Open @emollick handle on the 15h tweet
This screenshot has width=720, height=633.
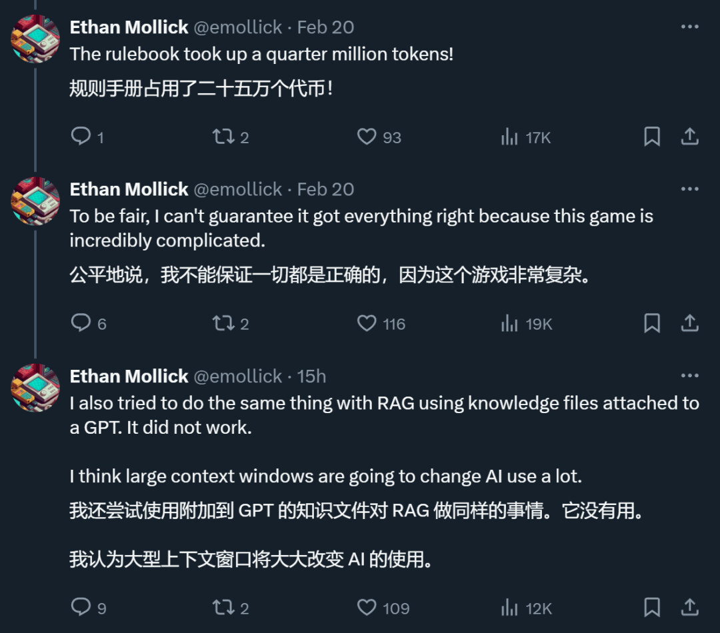(x=237, y=376)
